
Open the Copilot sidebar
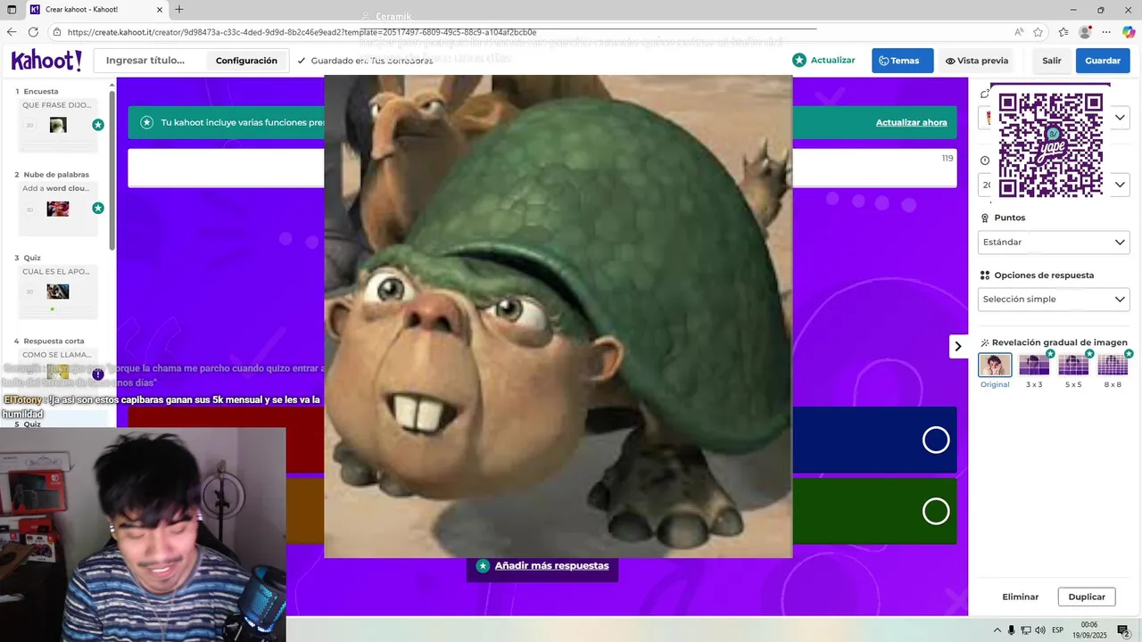coord(1129,32)
